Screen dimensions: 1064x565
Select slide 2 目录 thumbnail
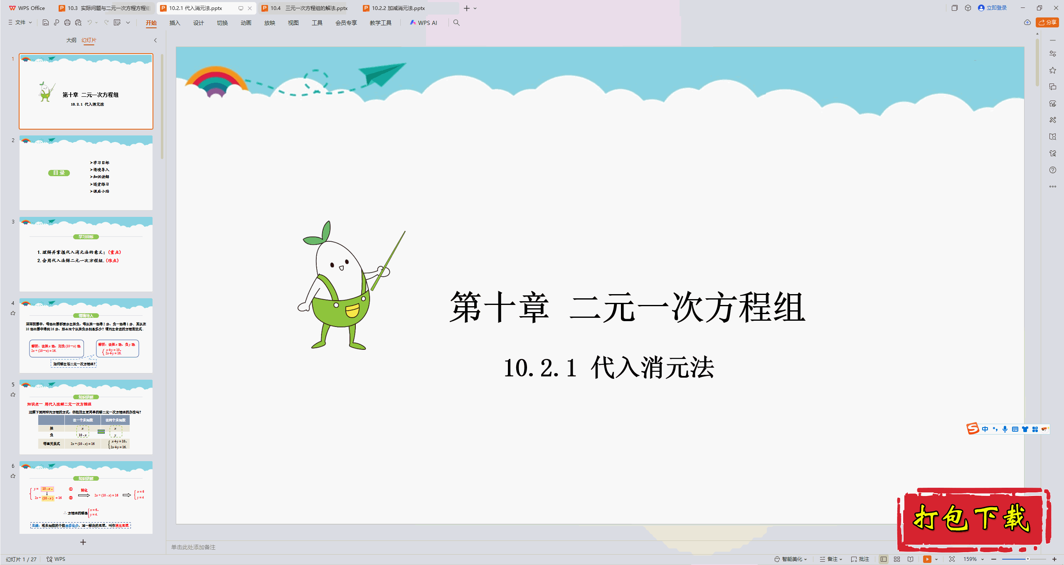86,173
